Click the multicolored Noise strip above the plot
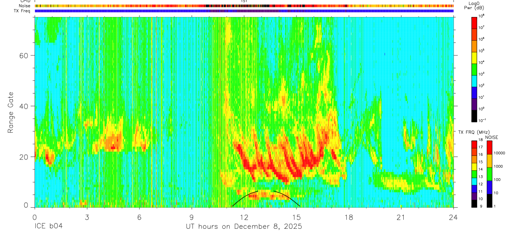 point(244,6)
